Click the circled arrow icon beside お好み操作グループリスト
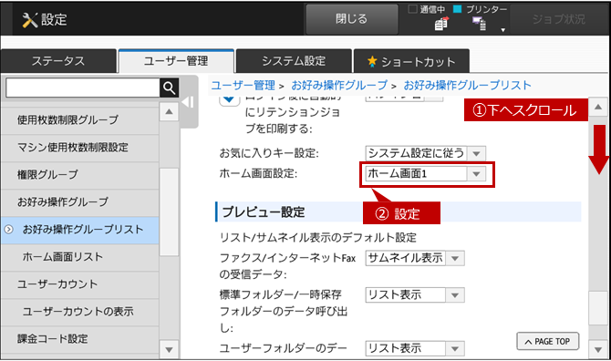 pyautogui.click(x=8, y=230)
